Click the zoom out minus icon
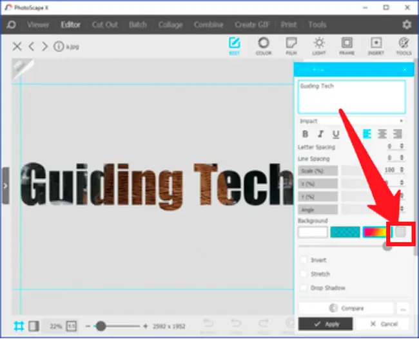The image size is (419, 339). pyautogui.click(x=88, y=326)
